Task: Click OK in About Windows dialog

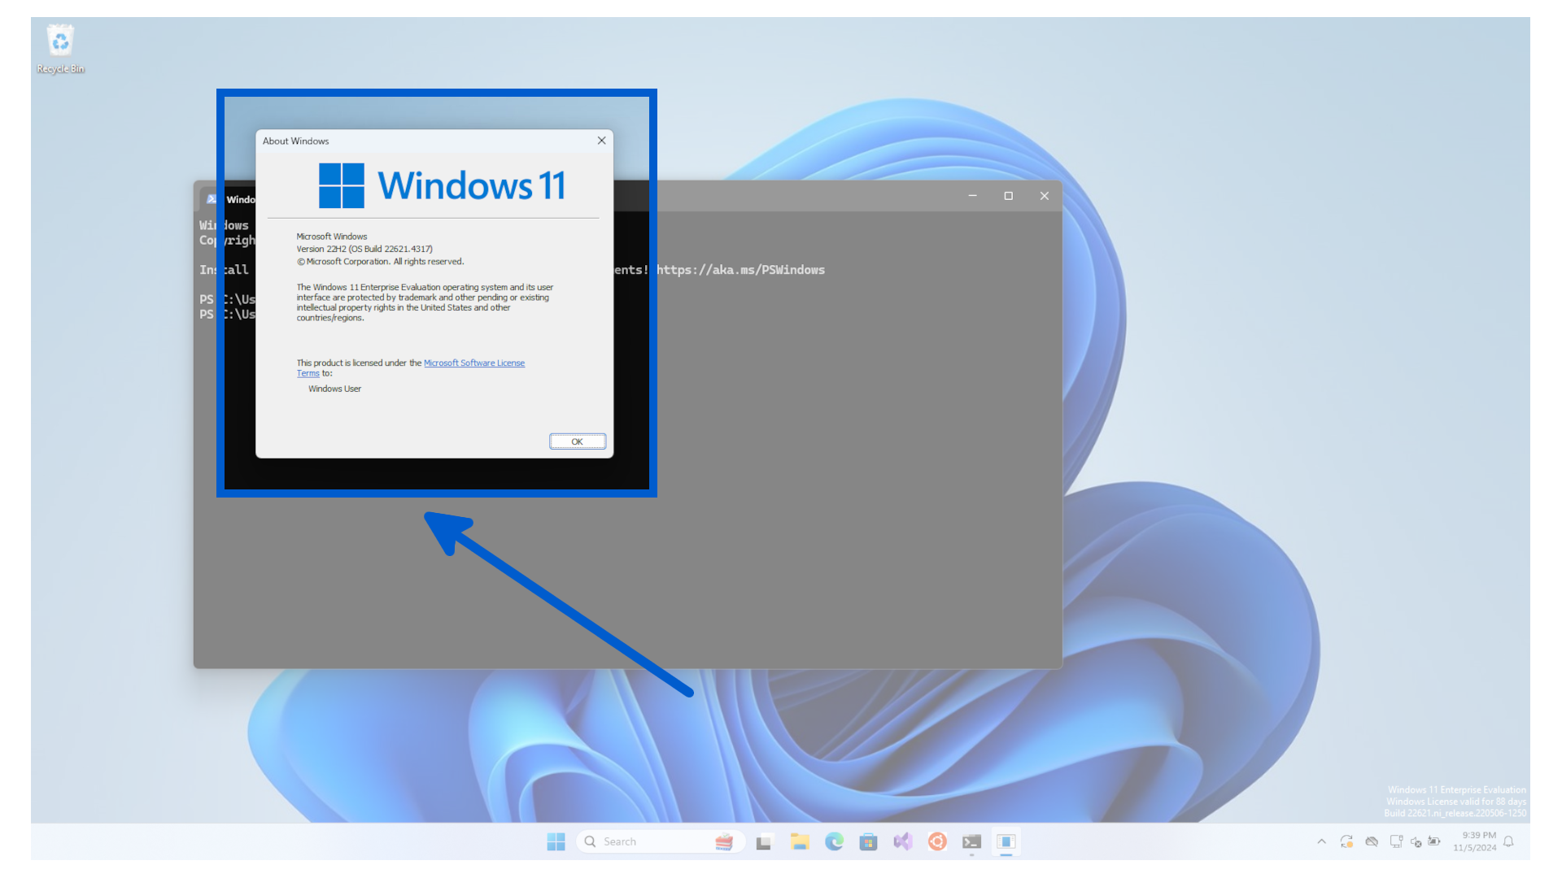Action: point(577,441)
